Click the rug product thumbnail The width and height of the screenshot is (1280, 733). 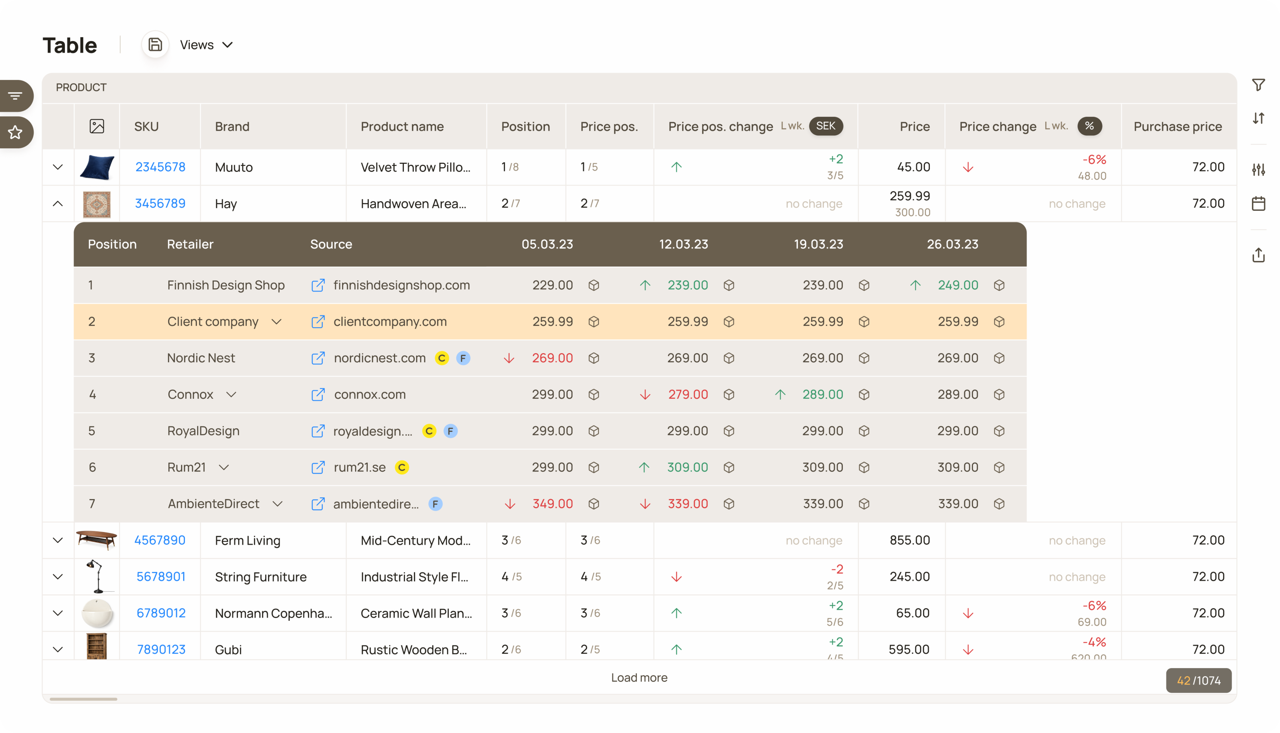click(97, 204)
